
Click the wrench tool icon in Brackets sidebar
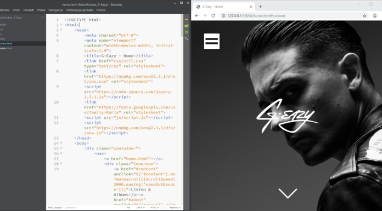(x=187, y=38)
